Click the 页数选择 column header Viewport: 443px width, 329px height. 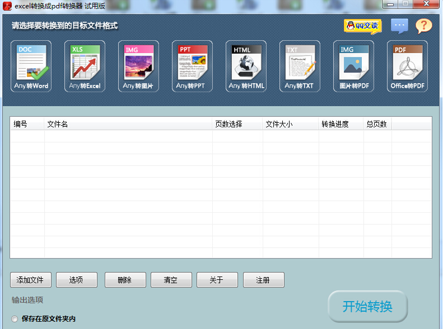(x=237, y=124)
